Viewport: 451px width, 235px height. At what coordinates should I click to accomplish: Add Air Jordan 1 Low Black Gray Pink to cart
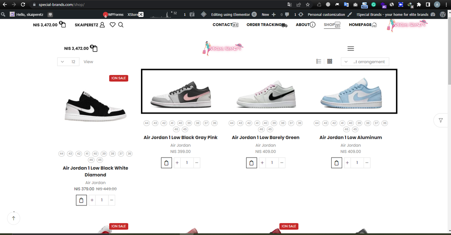[166, 163]
